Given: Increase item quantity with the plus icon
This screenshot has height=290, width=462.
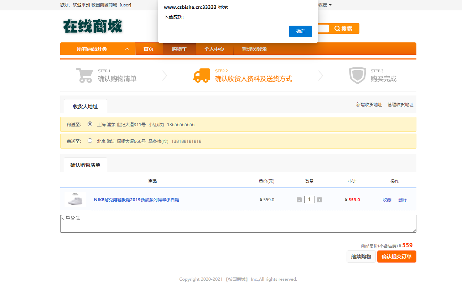Looking at the screenshot, I should [319, 200].
